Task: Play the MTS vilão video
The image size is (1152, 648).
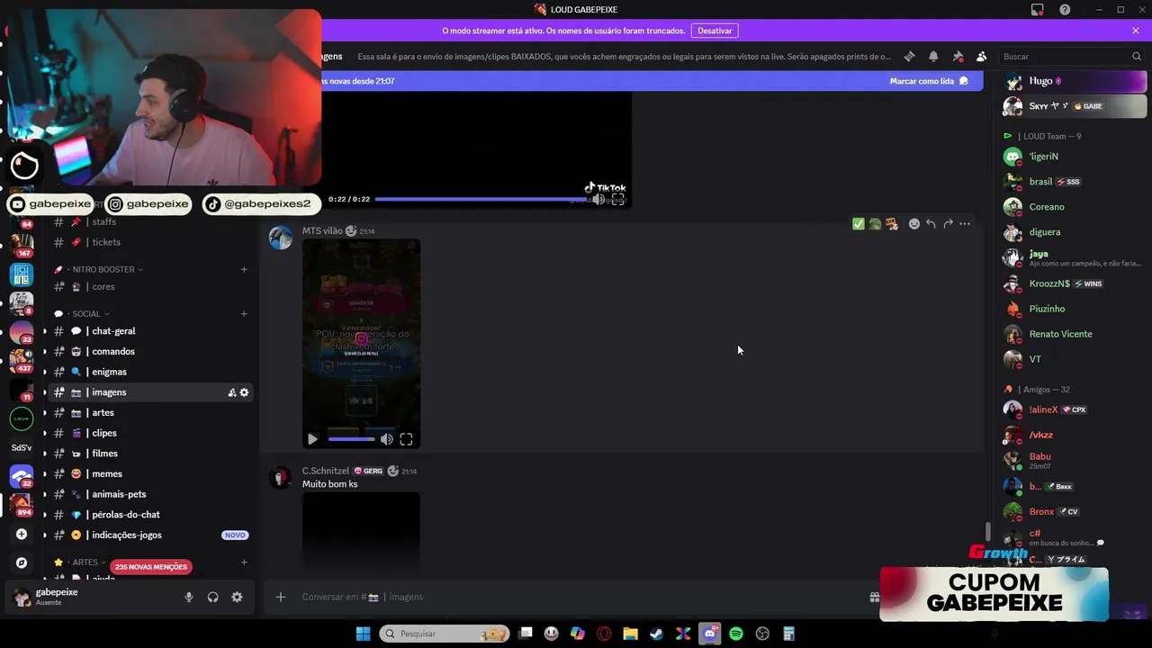Action: pyautogui.click(x=312, y=439)
